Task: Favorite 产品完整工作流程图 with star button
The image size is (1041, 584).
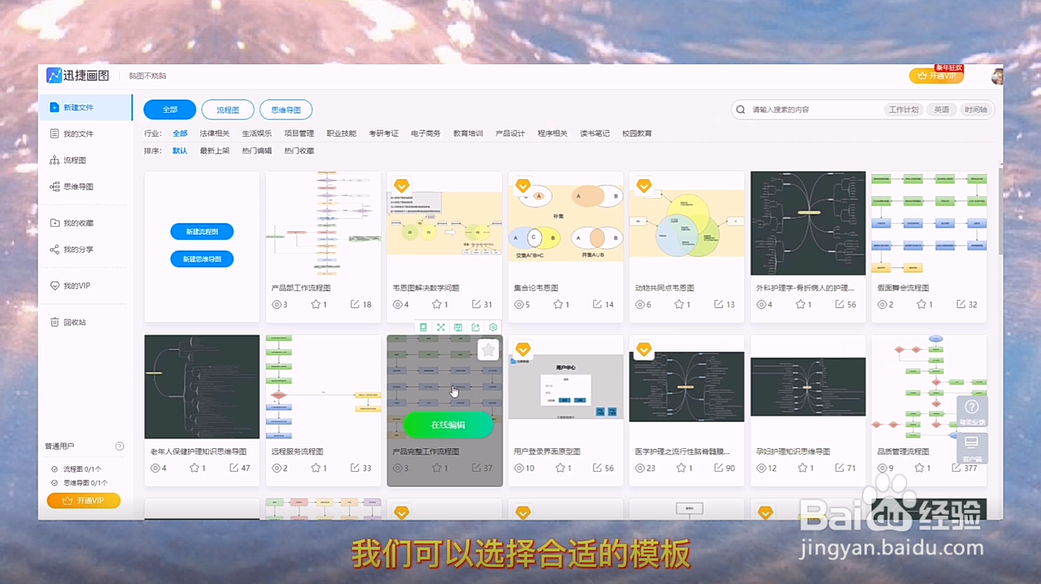Action: 488,350
